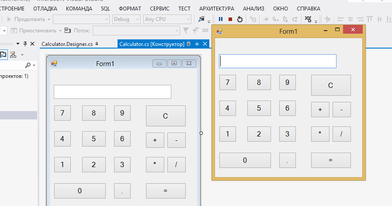Select the 5 button in the designer form
Viewport: 392px width, 206px height.
click(94, 139)
